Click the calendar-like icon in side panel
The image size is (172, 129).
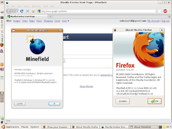tap(2, 78)
